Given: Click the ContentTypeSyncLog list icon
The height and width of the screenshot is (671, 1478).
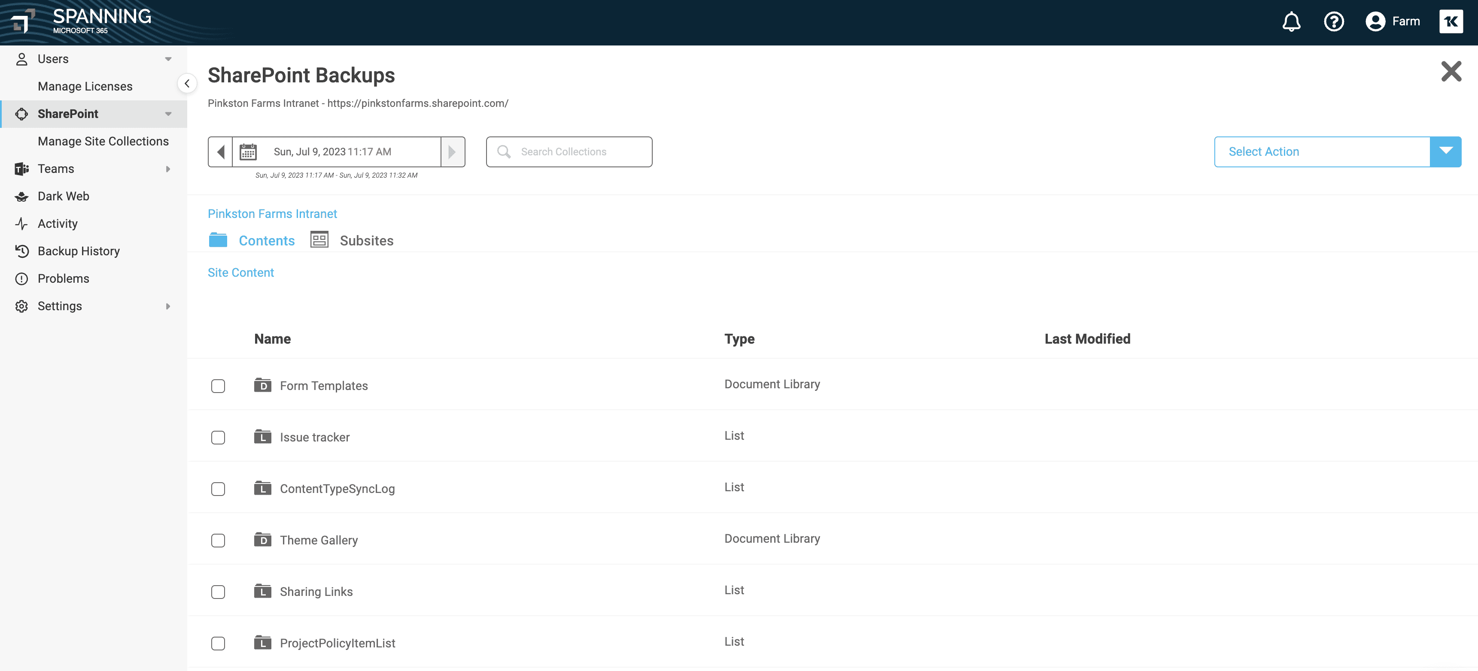Looking at the screenshot, I should click(263, 488).
